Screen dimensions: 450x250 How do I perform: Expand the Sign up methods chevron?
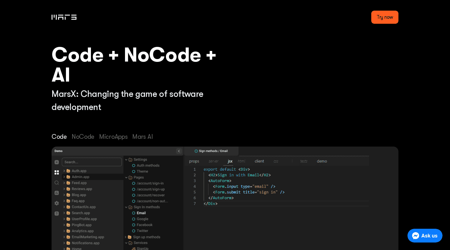tap(126, 237)
